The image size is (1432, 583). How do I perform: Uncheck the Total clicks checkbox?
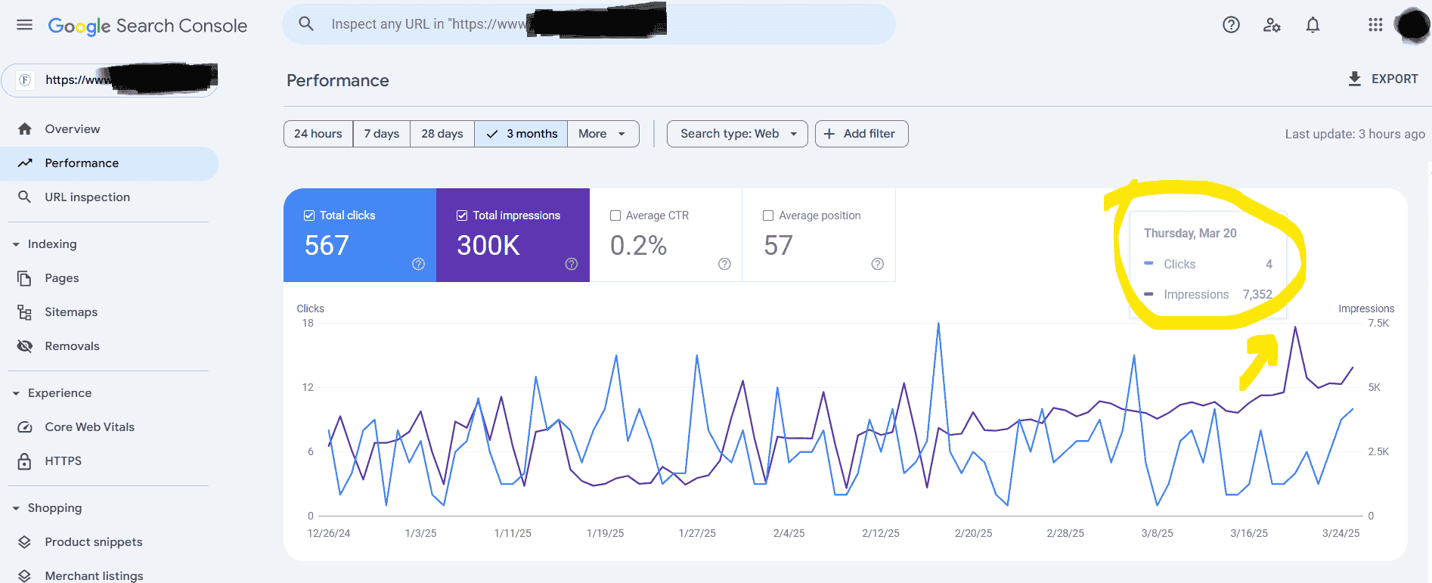(x=309, y=216)
